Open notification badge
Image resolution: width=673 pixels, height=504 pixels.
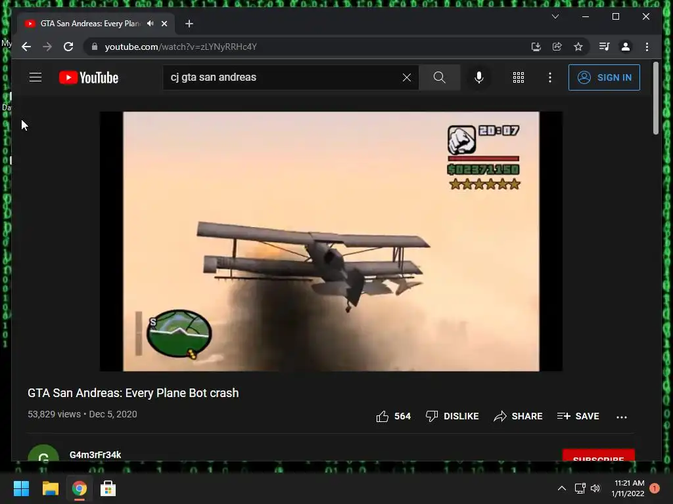click(655, 488)
